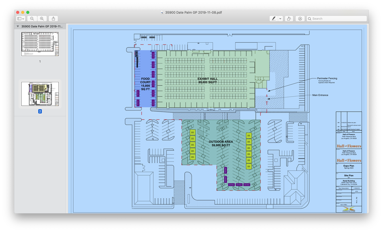Click the Zoom In magnifier button
The width and height of the screenshot is (383, 232).
coord(42,19)
